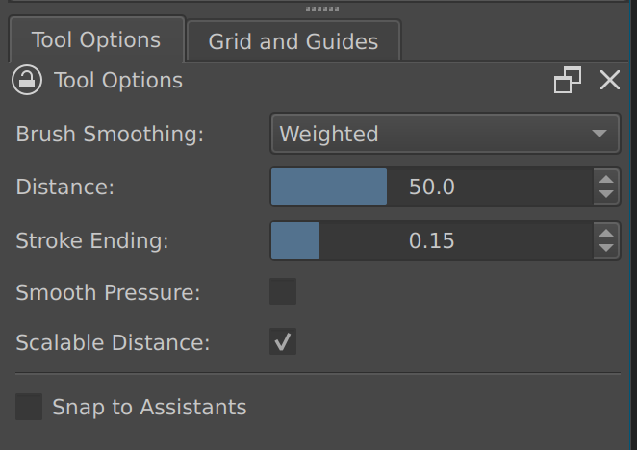Click the 50.0 Distance value
This screenshot has height=450, width=637.
pos(432,187)
